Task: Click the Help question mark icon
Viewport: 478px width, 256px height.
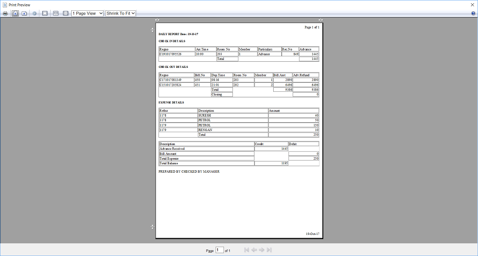Action: (x=473, y=14)
